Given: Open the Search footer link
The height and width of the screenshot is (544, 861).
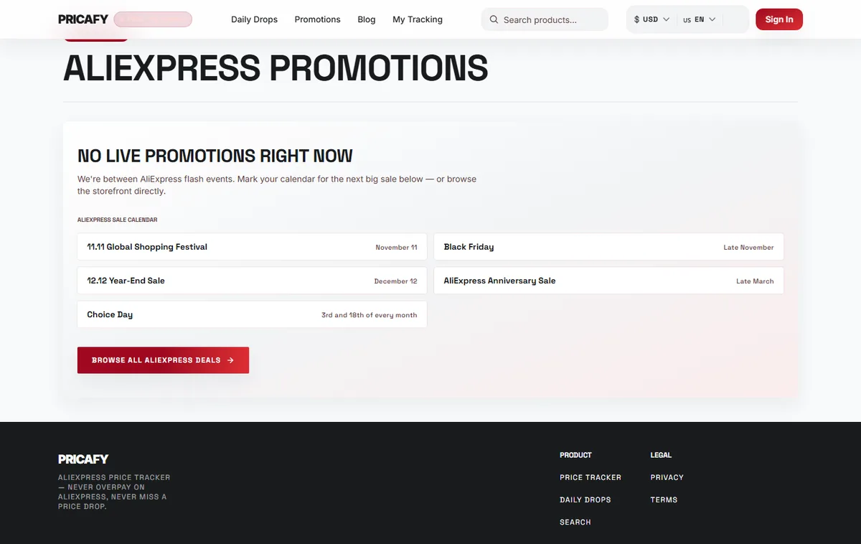Looking at the screenshot, I should coord(575,522).
